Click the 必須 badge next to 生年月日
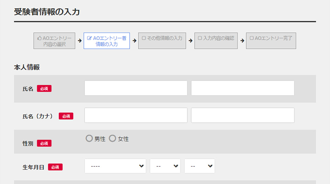This screenshot has width=330, height=184. pyautogui.click(x=55, y=167)
